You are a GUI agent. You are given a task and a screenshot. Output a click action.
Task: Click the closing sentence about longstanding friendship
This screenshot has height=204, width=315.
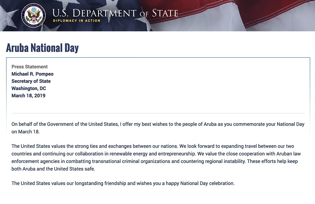click(x=123, y=183)
